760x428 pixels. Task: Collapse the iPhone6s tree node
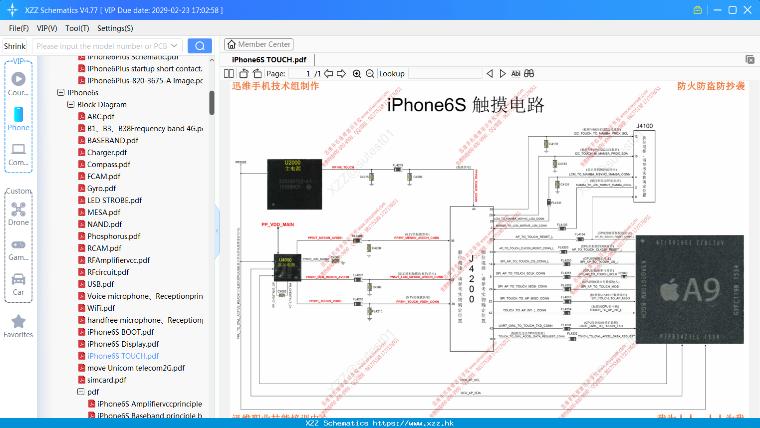click(61, 92)
